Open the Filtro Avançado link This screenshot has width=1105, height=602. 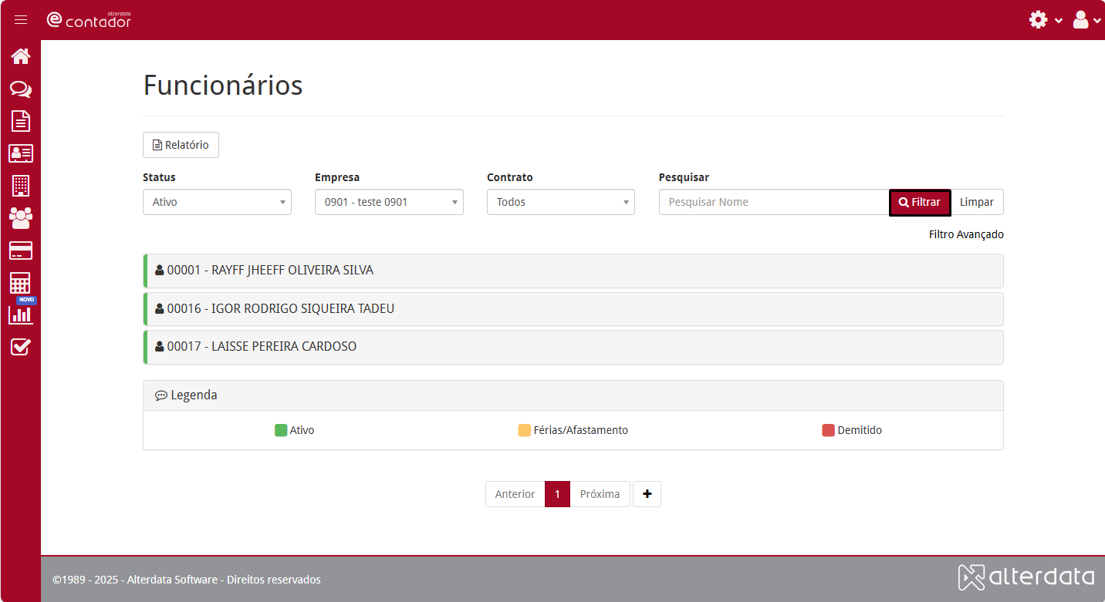click(x=965, y=234)
